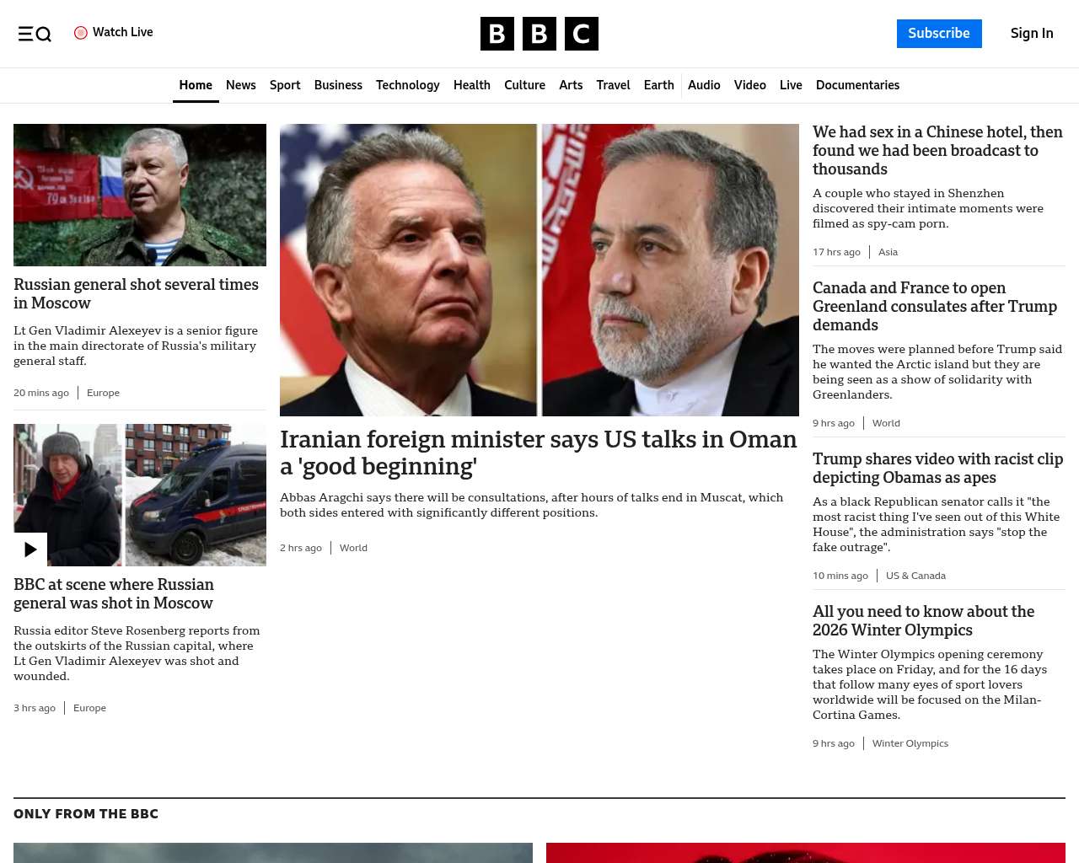Open the Culture section
The image size is (1079, 863).
tap(524, 85)
